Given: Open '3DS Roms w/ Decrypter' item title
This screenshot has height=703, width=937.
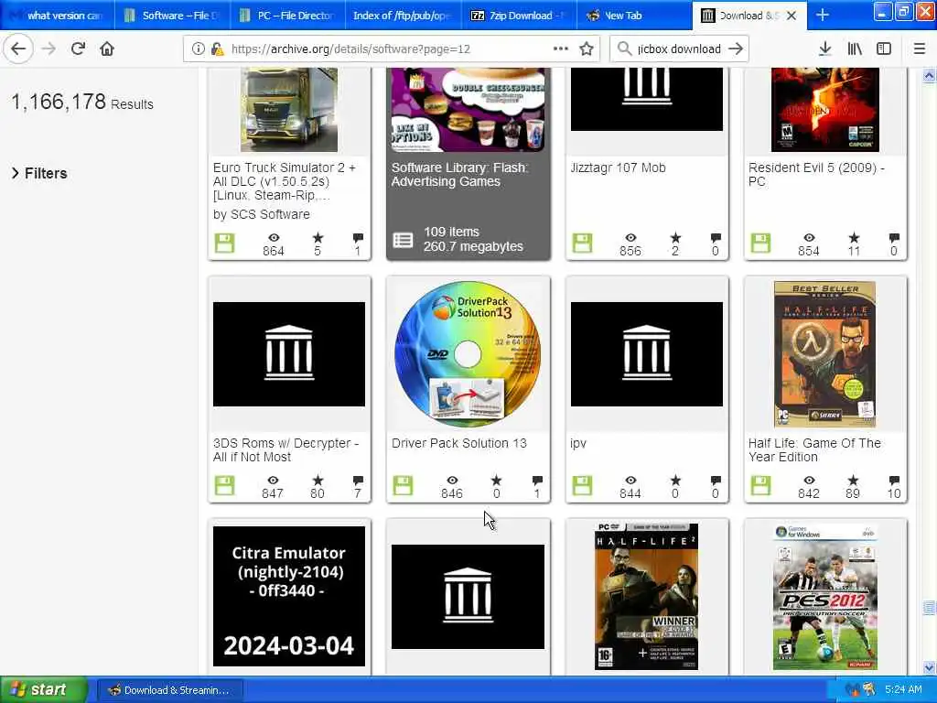Looking at the screenshot, I should click(285, 450).
